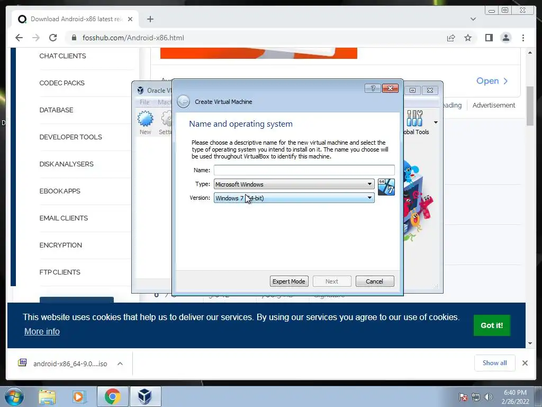This screenshot has height=407, width=542.
Task: Click the help question mark button in dialog
Action: [373, 89]
